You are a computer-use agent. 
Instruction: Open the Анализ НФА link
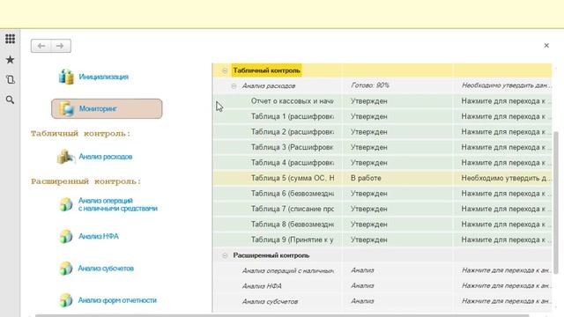pyautogui.click(x=99, y=237)
